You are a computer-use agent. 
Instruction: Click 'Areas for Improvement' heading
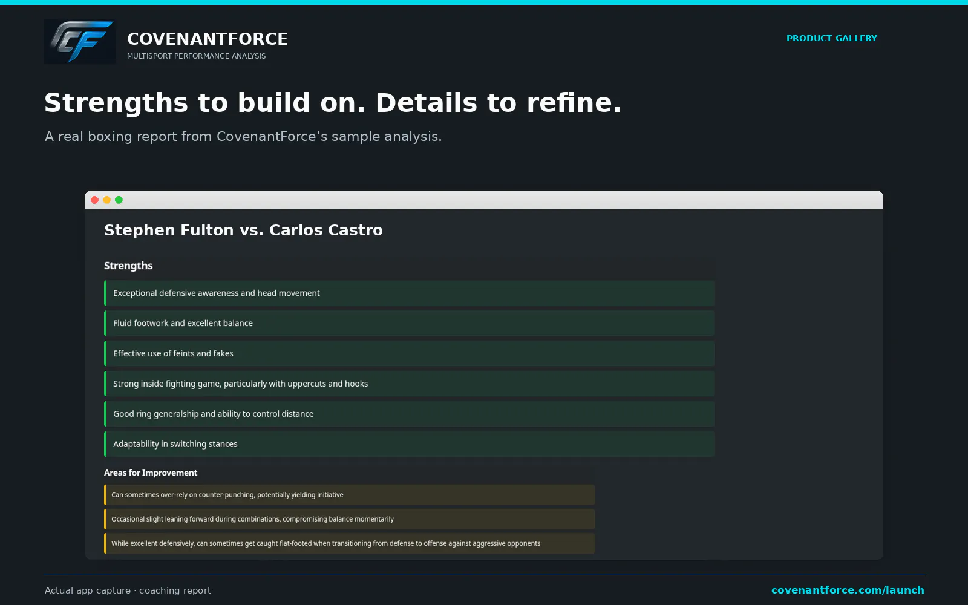pos(151,473)
